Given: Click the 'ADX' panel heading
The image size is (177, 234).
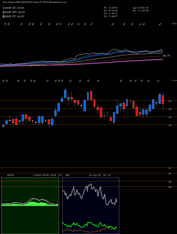Looking at the screenshot, I should (x=68, y=175).
